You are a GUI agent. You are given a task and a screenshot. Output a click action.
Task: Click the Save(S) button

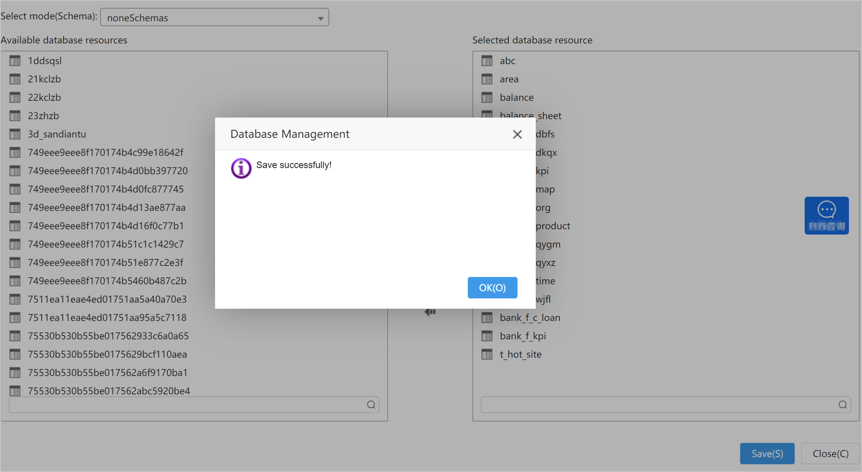tap(767, 453)
